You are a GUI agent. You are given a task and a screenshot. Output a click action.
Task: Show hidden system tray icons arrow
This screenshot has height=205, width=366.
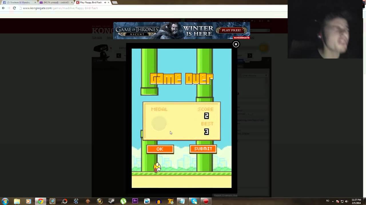[x=333, y=201]
